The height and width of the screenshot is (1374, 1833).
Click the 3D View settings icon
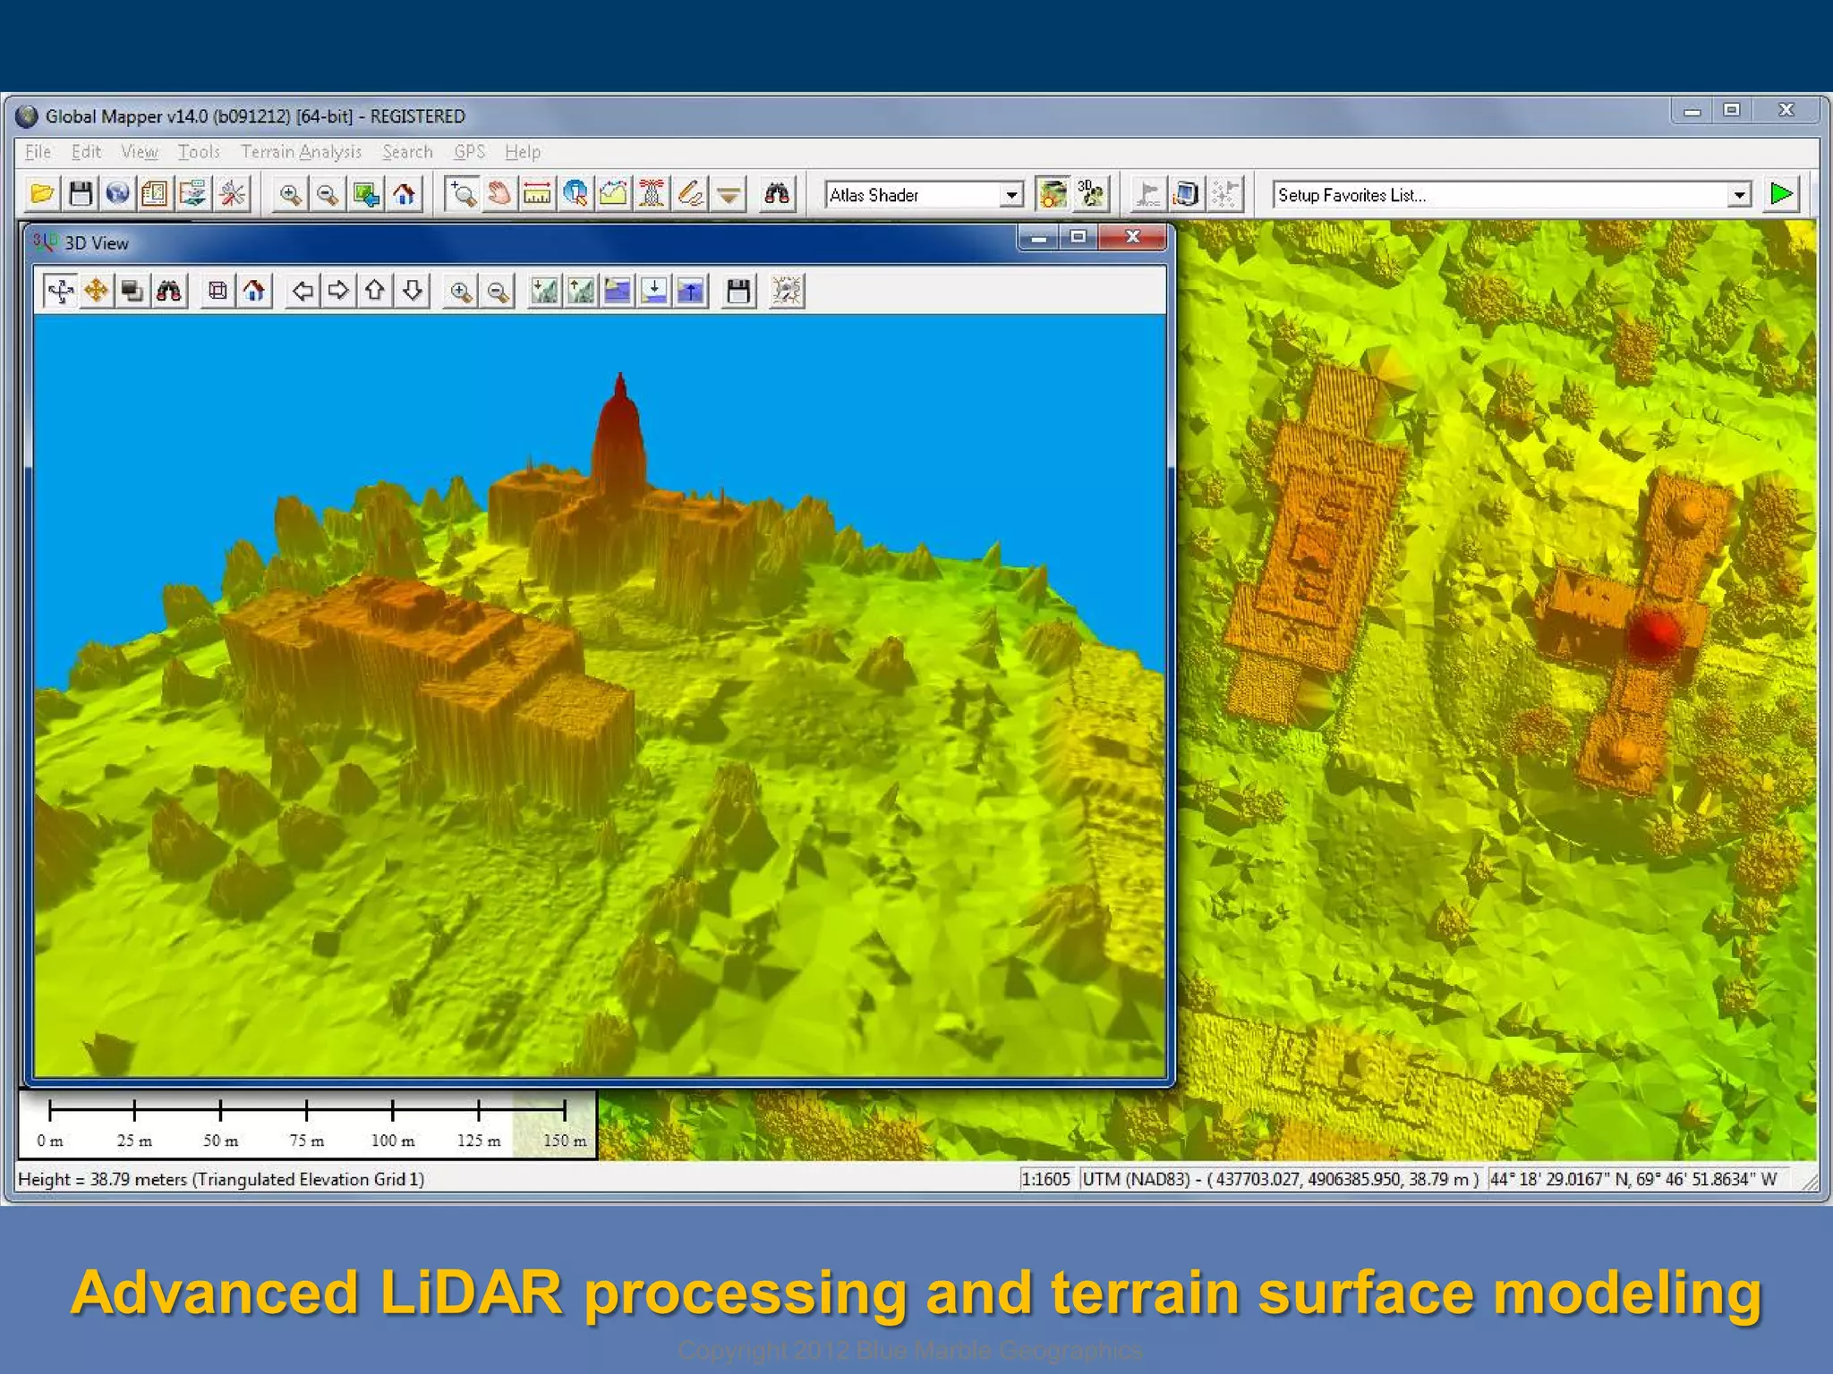[787, 291]
